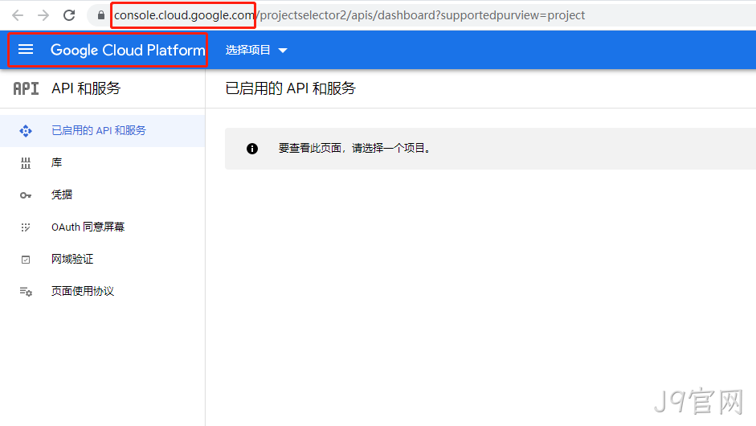The width and height of the screenshot is (756, 426).
Task: Click the 库 library icon
Action: (x=26, y=163)
